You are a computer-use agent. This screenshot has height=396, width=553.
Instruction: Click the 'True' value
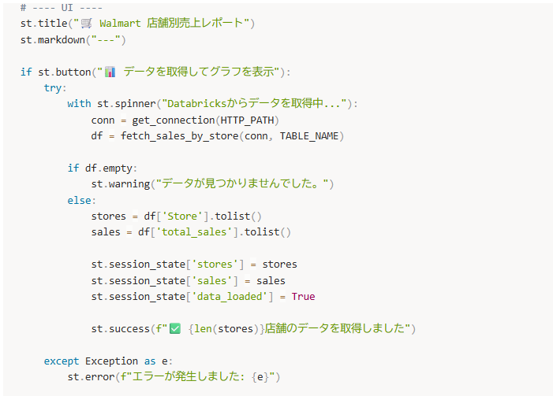pyautogui.click(x=303, y=296)
